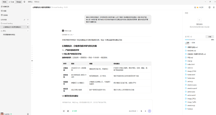Open action.js in context list
Viewport: 216px width, 115px height.
point(190,81)
